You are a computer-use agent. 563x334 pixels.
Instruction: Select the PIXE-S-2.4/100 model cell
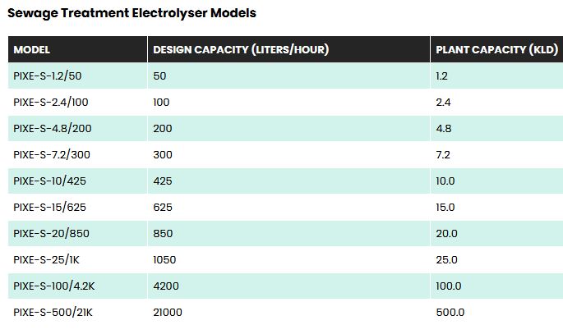click(x=50, y=103)
